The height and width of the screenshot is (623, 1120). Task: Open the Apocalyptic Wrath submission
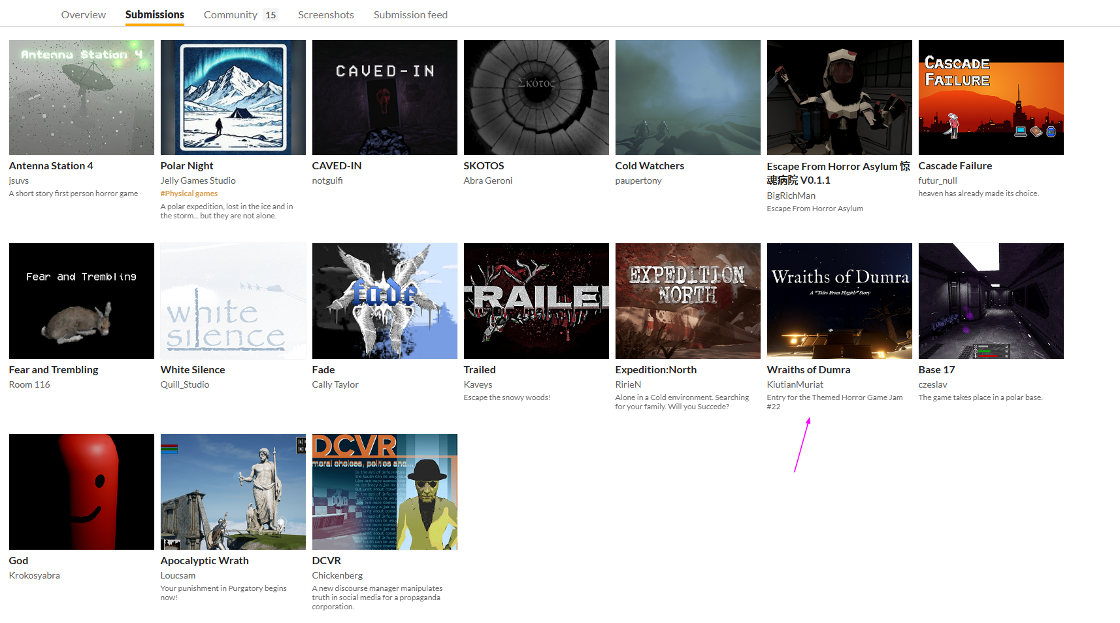[204, 560]
